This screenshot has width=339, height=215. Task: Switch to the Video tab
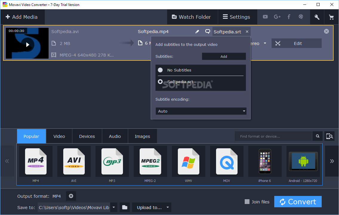(59, 136)
